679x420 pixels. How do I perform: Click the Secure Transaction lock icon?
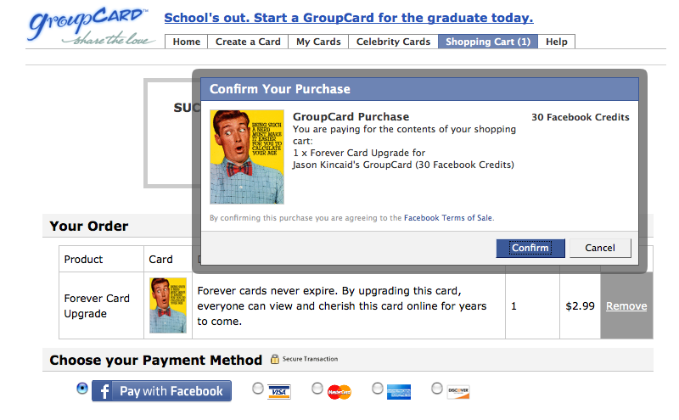click(x=275, y=359)
